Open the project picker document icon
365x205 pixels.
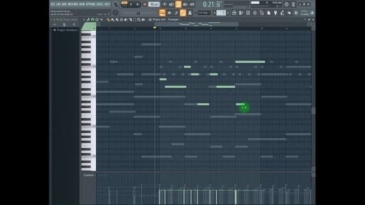tap(269, 13)
